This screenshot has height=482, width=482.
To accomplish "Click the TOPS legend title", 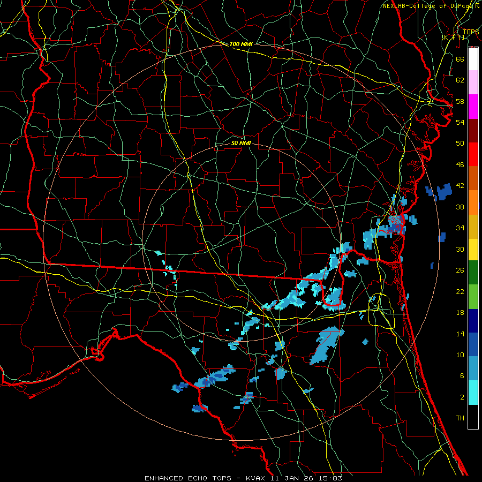I will (471, 32).
